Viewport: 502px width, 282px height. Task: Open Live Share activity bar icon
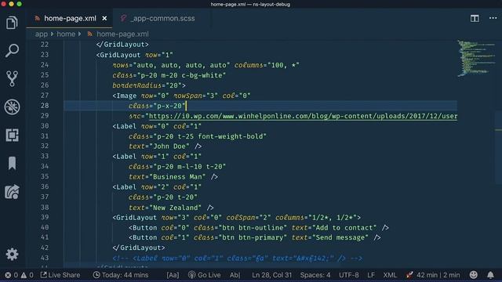pyautogui.click(x=12, y=192)
